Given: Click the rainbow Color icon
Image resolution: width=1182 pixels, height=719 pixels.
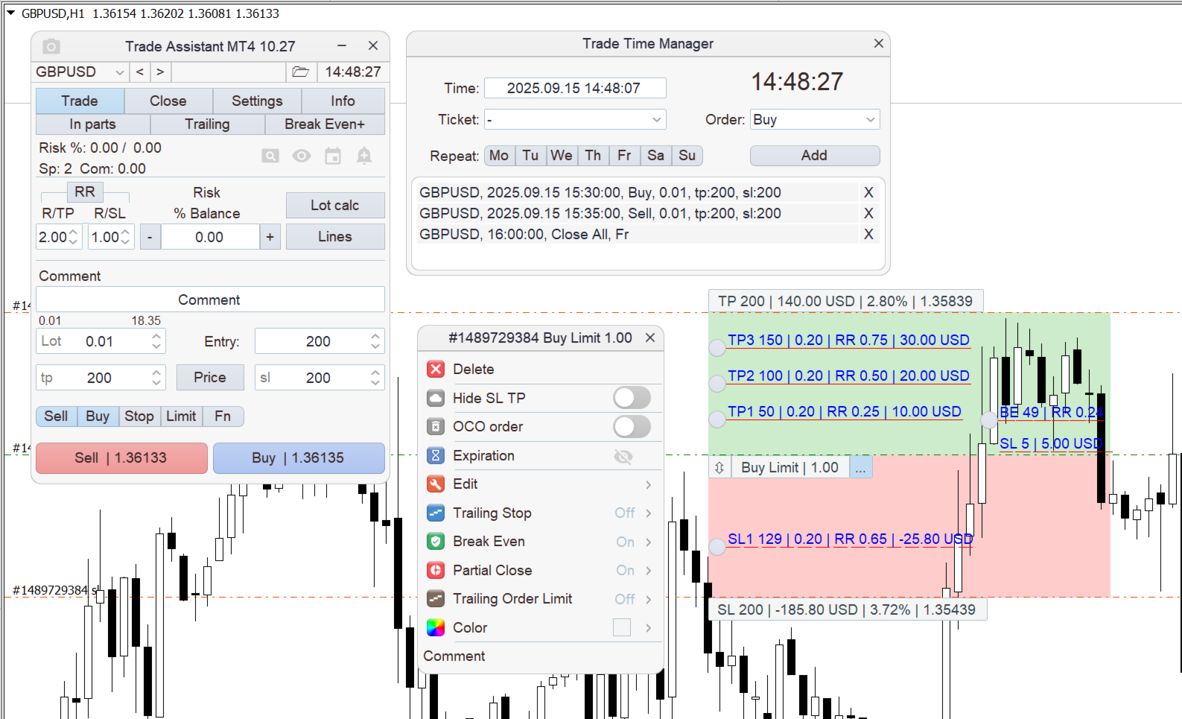Looking at the screenshot, I should tap(436, 627).
